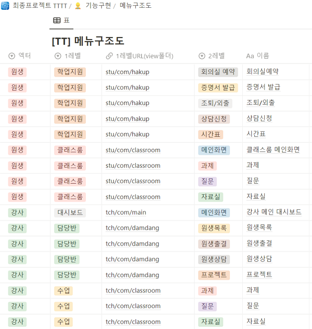
Task: Click the stu/com/hakup URL in 회의실 예약 row
Action: click(127, 72)
